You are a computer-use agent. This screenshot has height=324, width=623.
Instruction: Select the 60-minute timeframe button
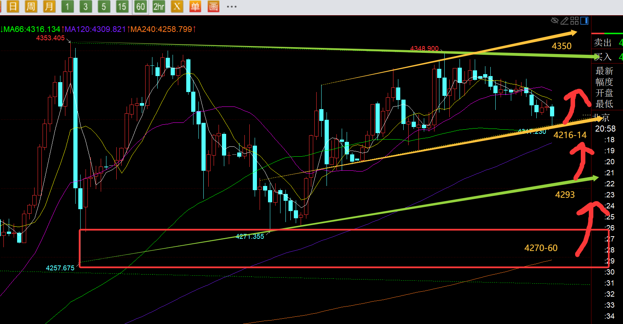pos(141,6)
